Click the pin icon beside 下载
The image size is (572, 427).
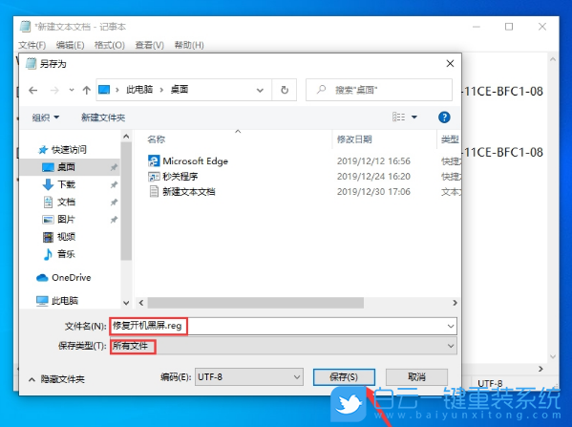[114, 184]
